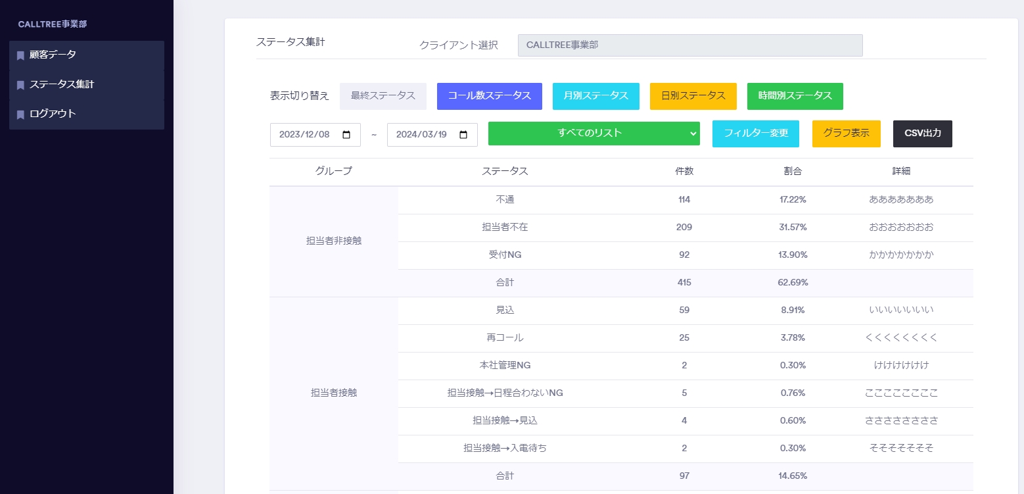Screen dimensions: 1024x494
Task: Click the bookmark icon beside ログアウト
Action: [x=20, y=114]
